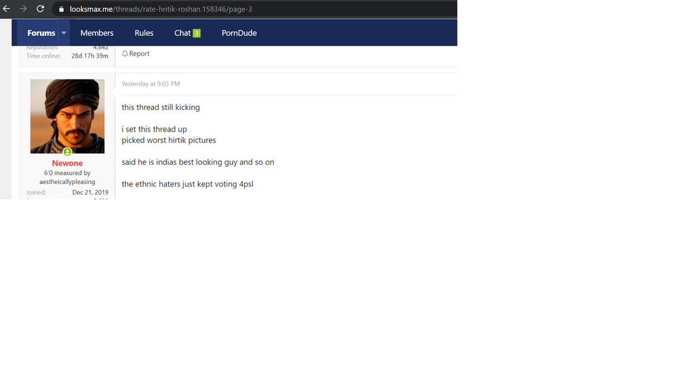The image size is (678, 382).
Task: Open the Members menu item
Action: 97,33
